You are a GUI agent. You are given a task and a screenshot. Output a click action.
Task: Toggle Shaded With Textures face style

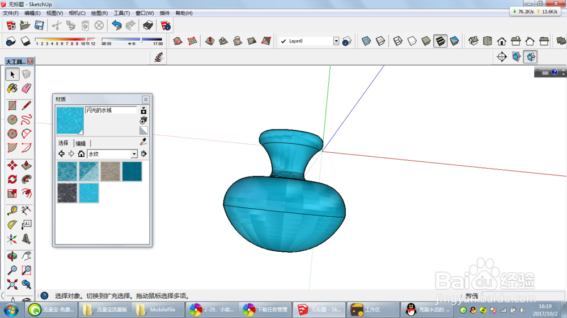pyautogui.click(x=440, y=41)
